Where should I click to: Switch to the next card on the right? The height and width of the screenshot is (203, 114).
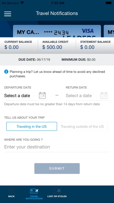point(109,31)
